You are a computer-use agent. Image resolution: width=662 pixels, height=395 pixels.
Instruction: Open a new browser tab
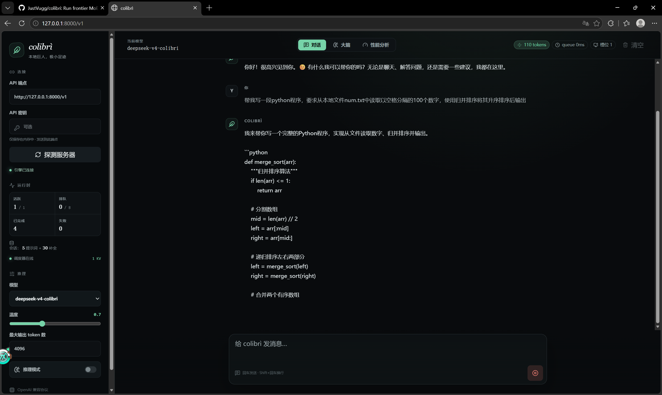point(209,8)
